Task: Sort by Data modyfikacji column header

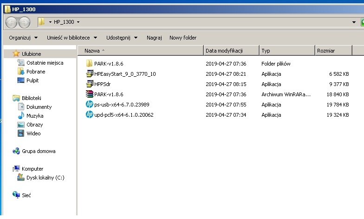Action: coord(231,50)
